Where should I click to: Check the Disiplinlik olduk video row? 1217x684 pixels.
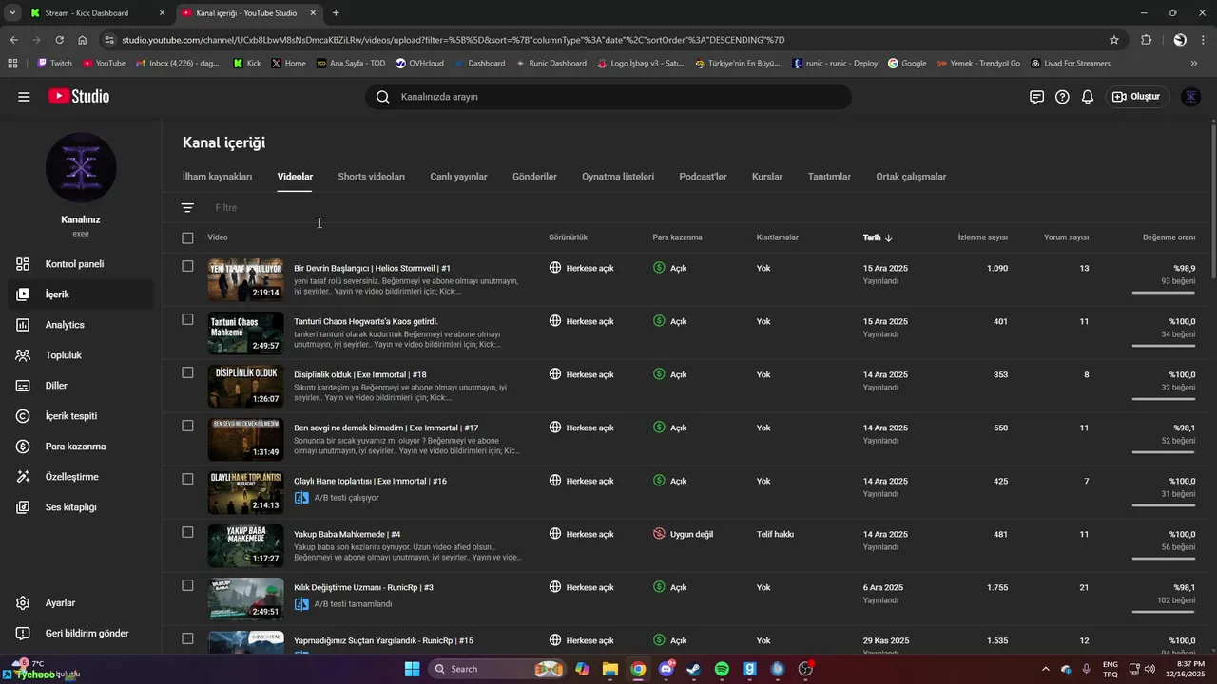pos(187,372)
